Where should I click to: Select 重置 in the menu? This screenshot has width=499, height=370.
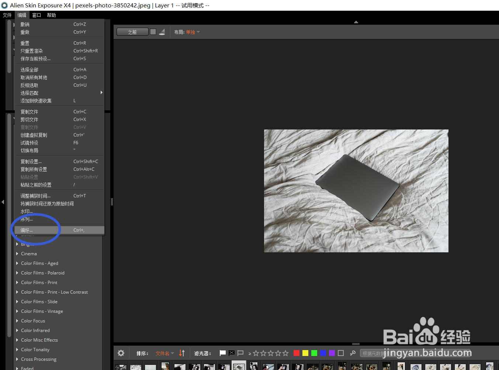coord(59,43)
